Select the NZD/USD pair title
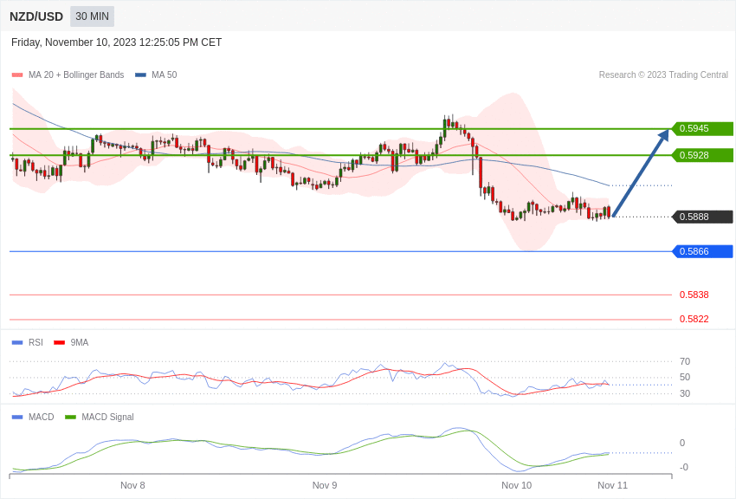 click(x=36, y=17)
